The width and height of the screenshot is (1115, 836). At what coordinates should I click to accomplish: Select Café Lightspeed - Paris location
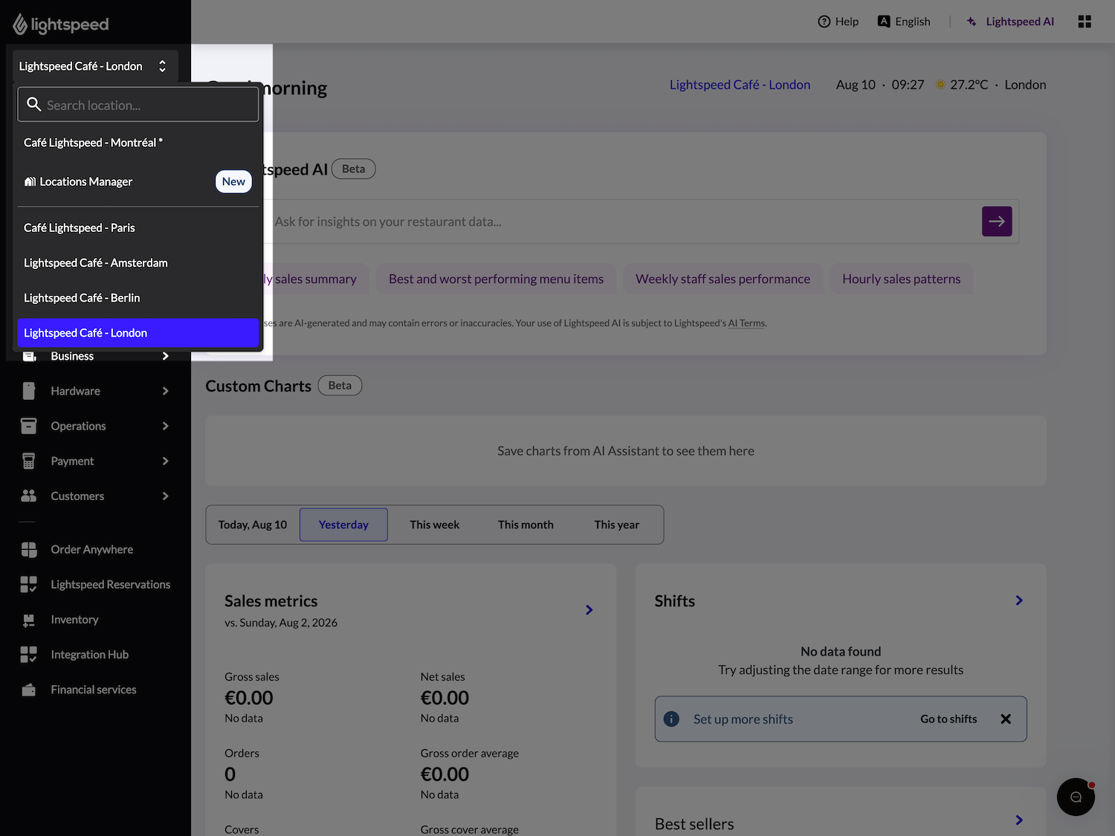coord(138,227)
